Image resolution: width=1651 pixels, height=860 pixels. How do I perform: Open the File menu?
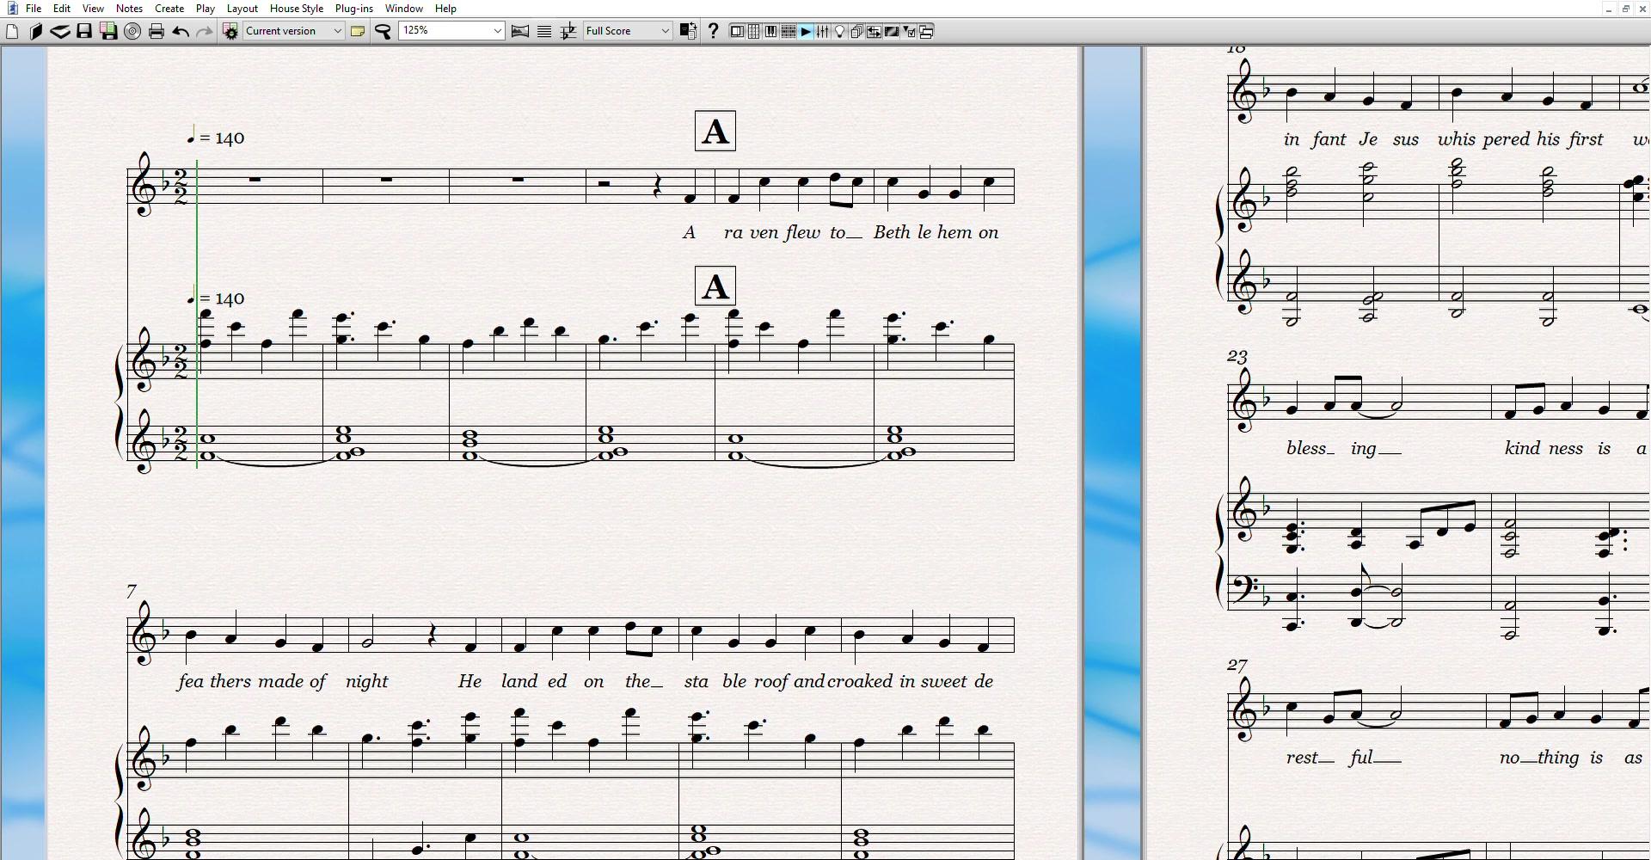click(34, 9)
